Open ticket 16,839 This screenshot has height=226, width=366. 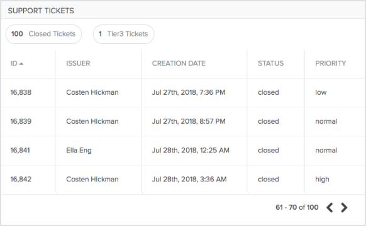(21, 121)
